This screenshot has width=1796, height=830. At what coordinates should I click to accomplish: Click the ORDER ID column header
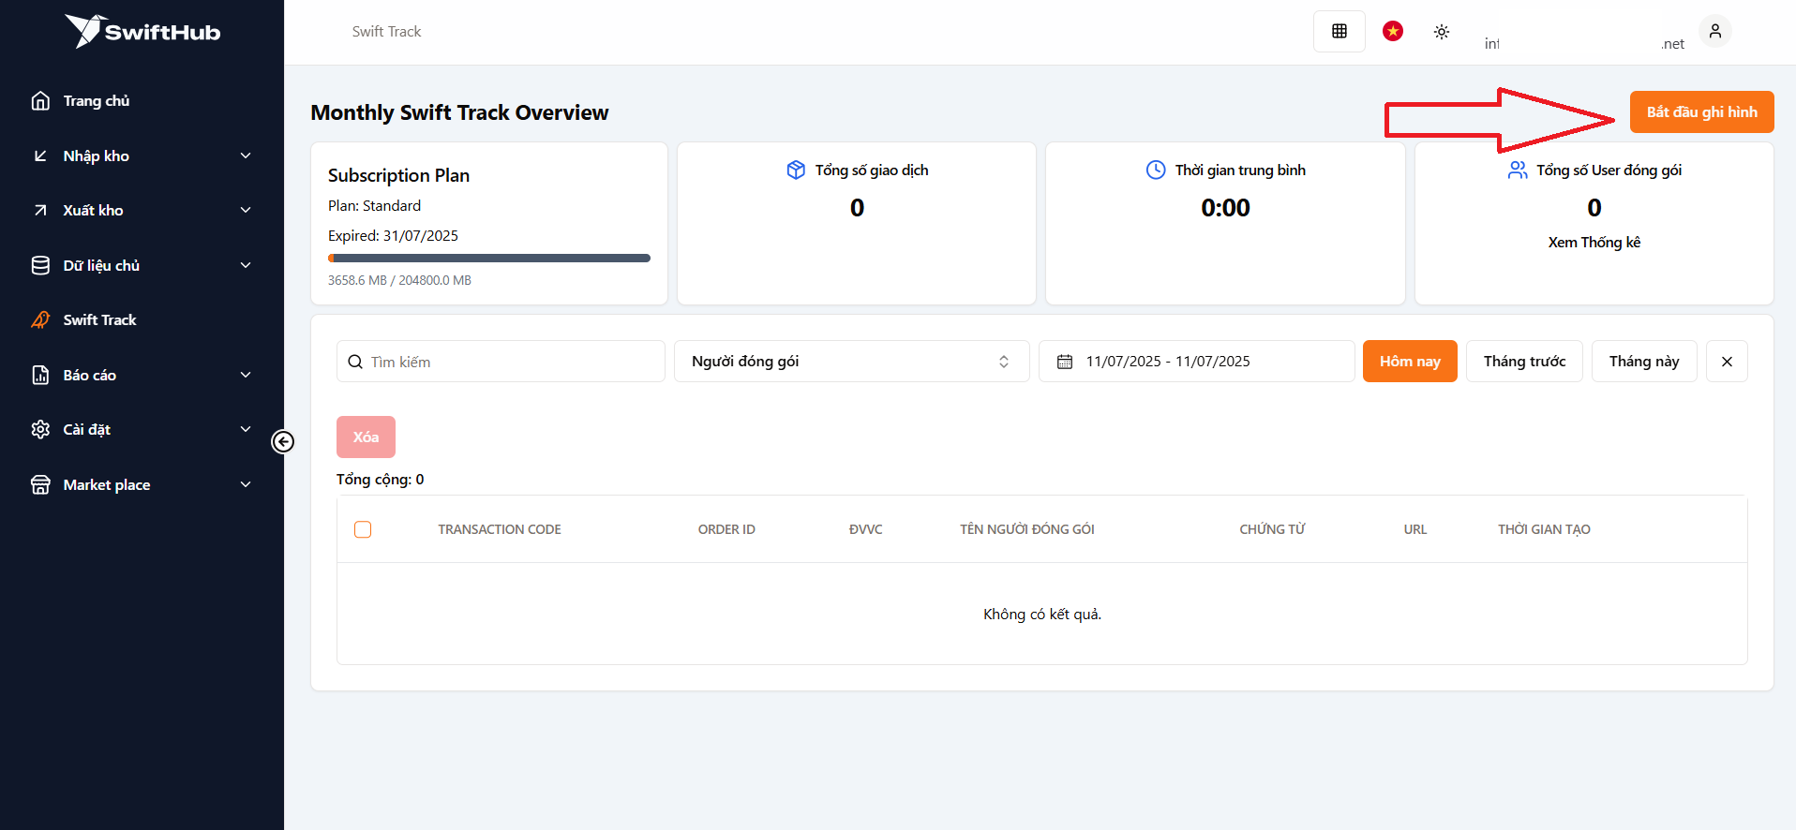[726, 529]
